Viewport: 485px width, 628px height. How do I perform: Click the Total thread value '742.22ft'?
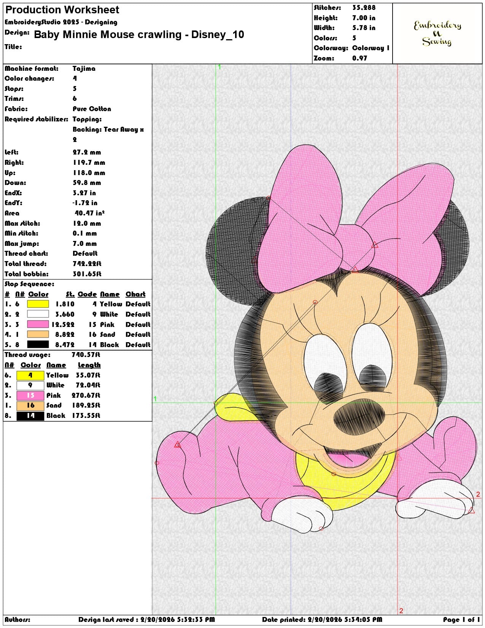click(x=87, y=264)
